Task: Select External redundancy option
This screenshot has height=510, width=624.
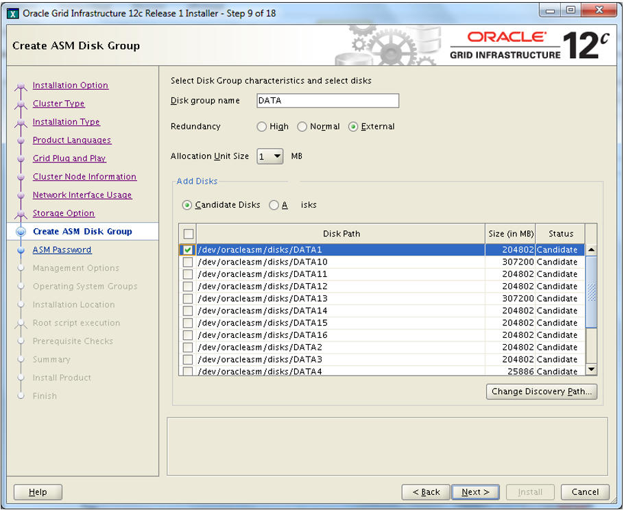Action: (353, 127)
